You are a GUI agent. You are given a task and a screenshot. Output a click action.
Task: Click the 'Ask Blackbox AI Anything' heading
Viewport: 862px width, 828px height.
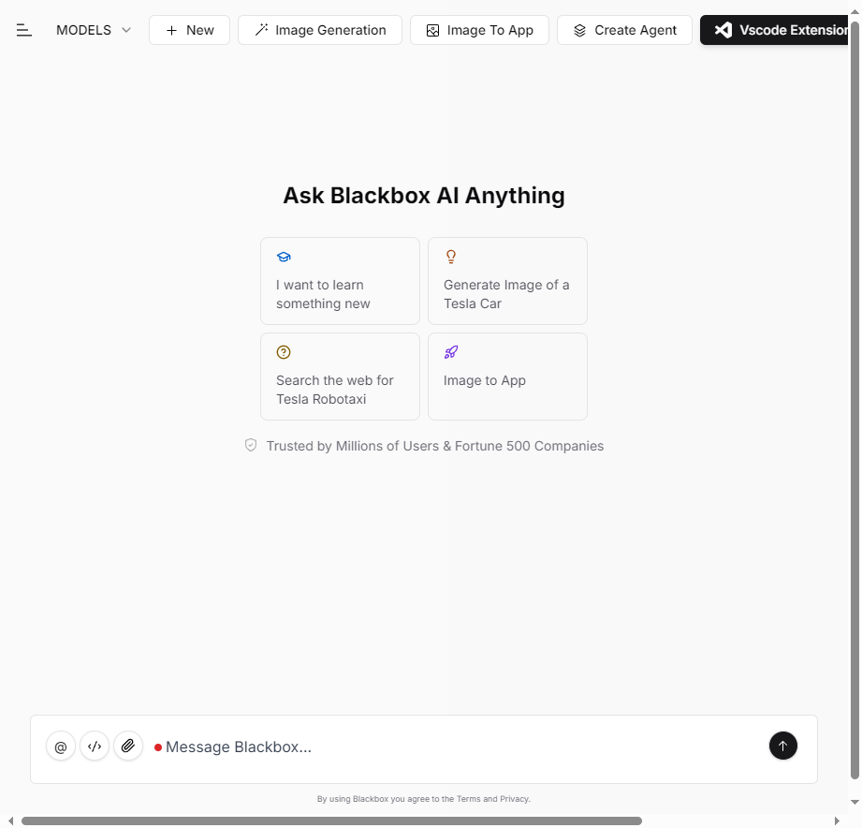pyautogui.click(x=424, y=196)
